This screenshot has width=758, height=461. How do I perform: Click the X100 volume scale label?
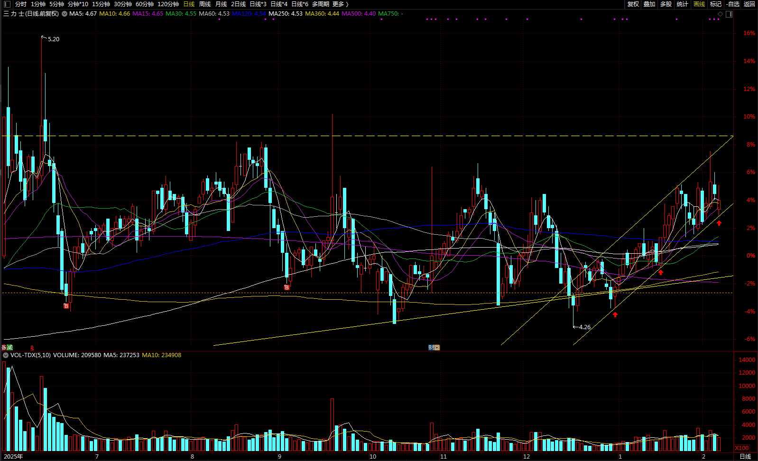pyautogui.click(x=742, y=448)
